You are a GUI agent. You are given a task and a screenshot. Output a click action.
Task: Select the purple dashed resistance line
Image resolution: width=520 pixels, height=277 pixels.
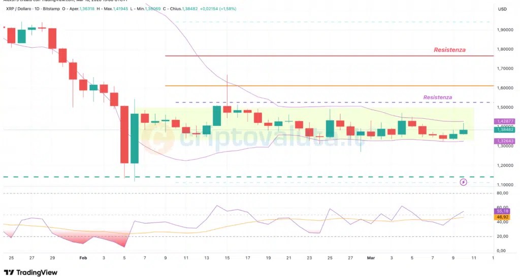click(334, 102)
